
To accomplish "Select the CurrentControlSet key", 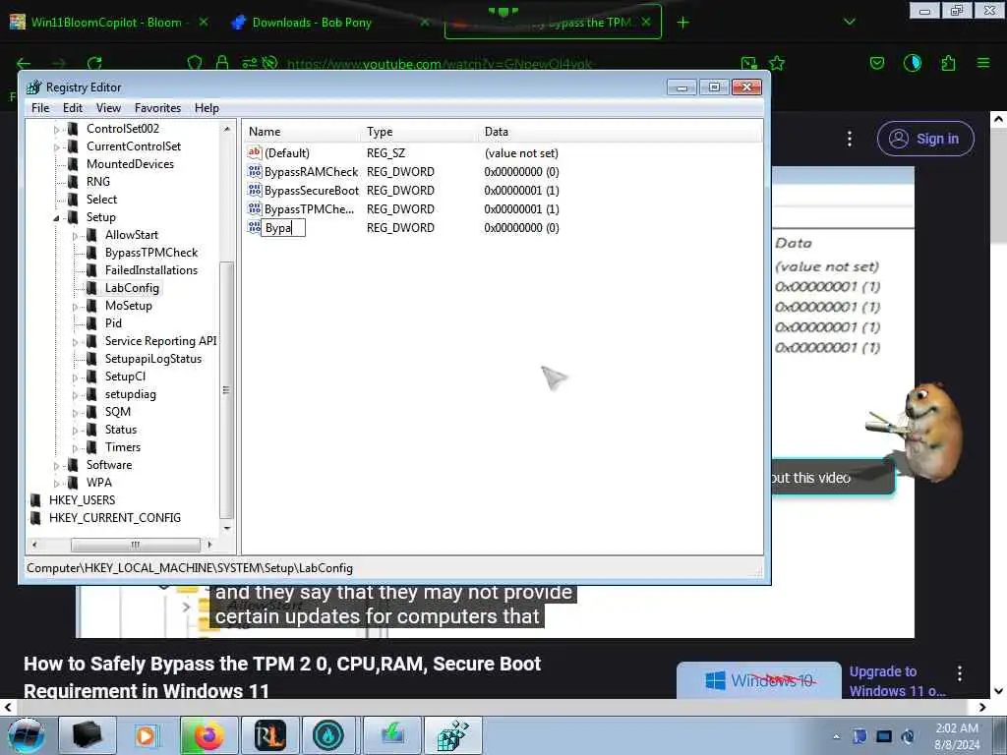I will (134, 146).
